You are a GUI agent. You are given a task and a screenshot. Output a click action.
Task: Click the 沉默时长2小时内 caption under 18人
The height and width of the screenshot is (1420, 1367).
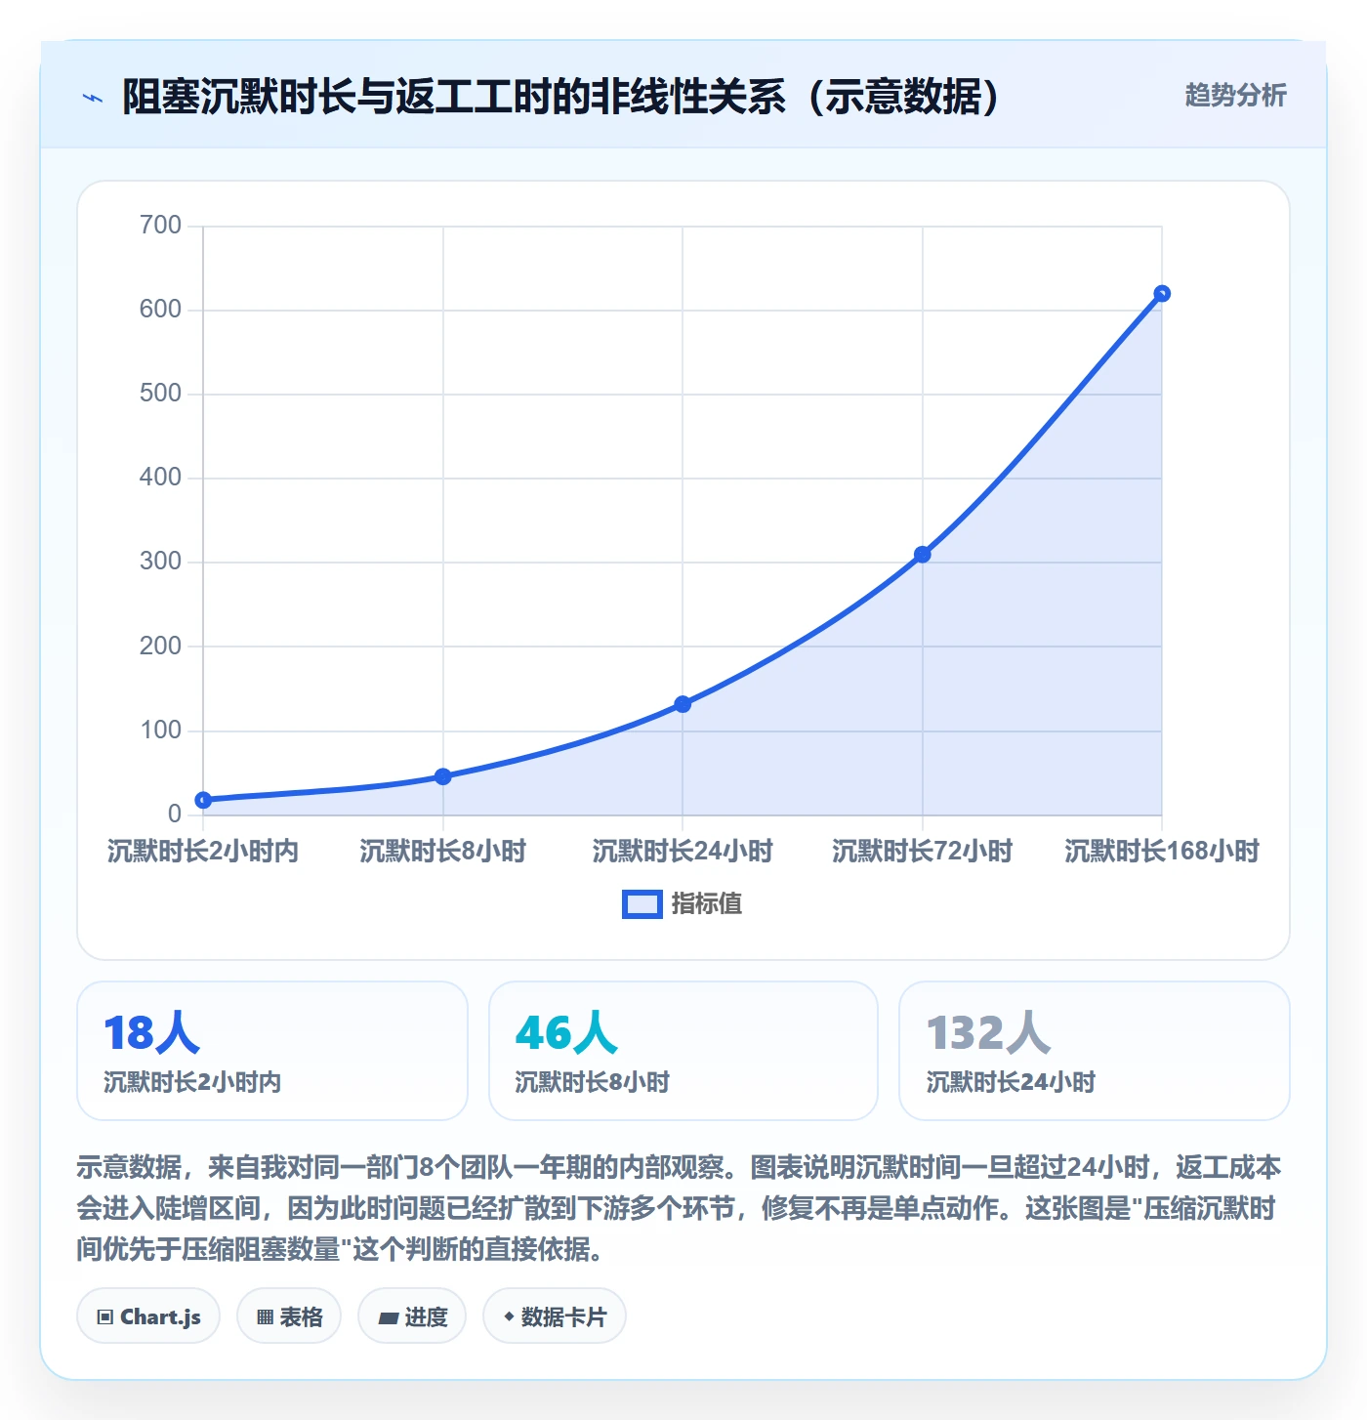tap(192, 1082)
